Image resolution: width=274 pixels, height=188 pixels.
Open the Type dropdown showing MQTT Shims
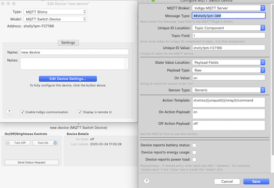pyautogui.click(x=55, y=12)
